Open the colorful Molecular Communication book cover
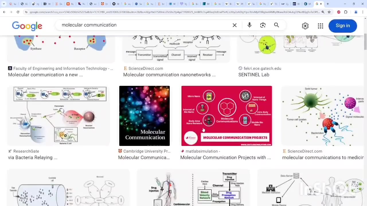367x206 pixels. click(145, 116)
